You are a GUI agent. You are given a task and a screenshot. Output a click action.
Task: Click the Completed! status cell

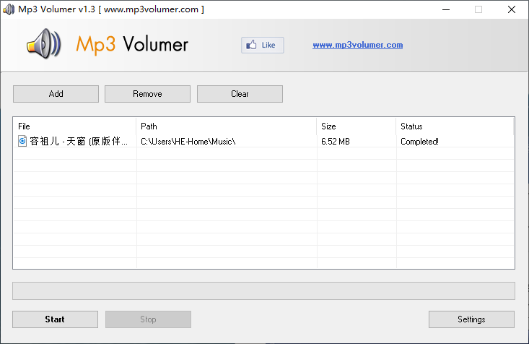click(419, 142)
